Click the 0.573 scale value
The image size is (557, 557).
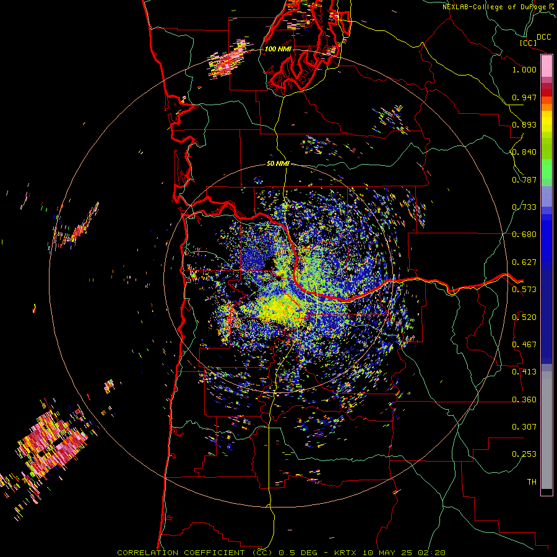pyautogui.click(x=524, y=290)
